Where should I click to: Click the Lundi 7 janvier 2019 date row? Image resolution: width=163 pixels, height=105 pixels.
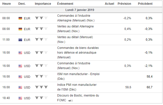point(80,10)
